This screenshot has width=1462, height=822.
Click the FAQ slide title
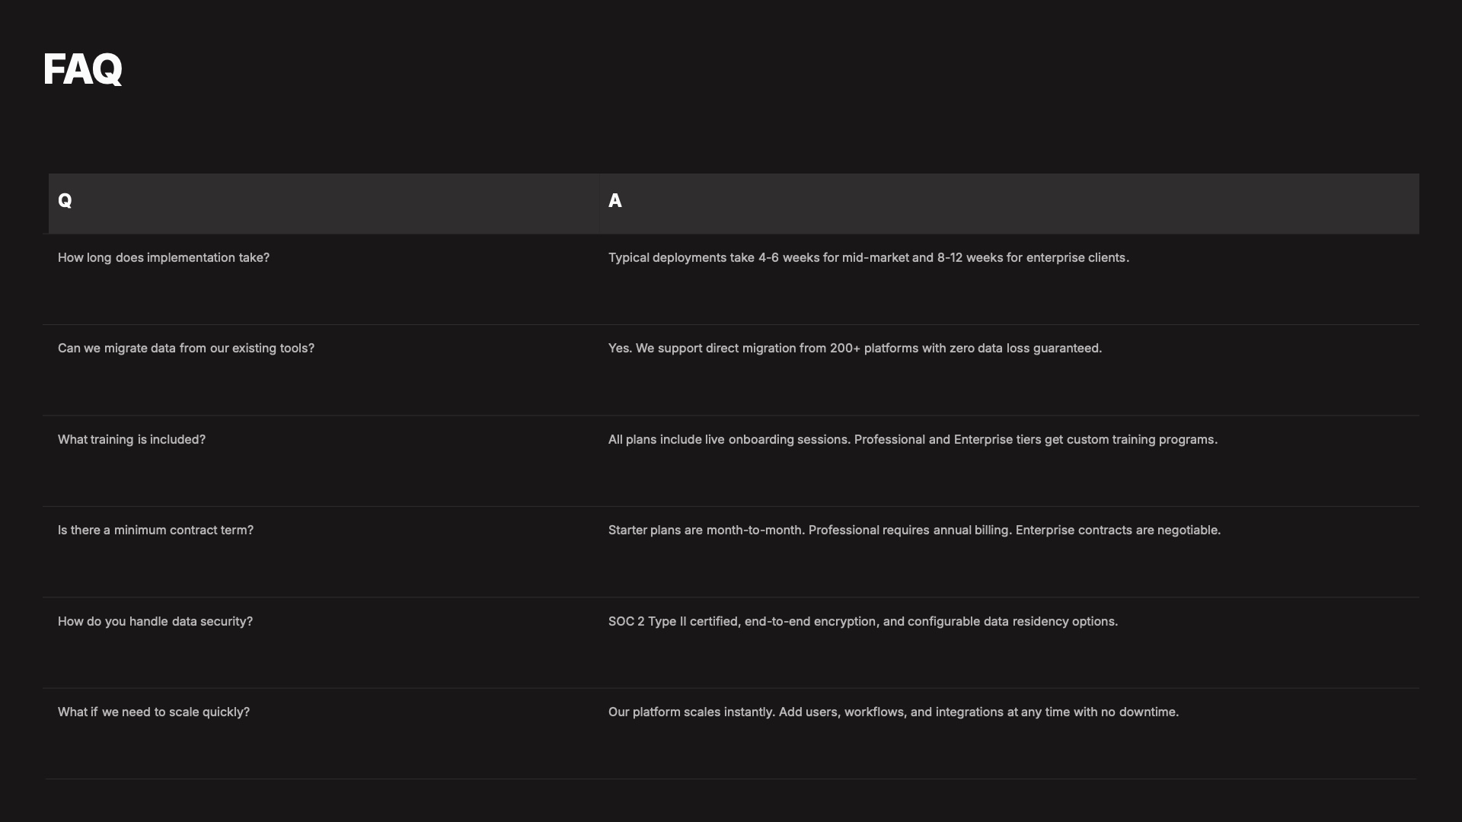pos(82,69)
